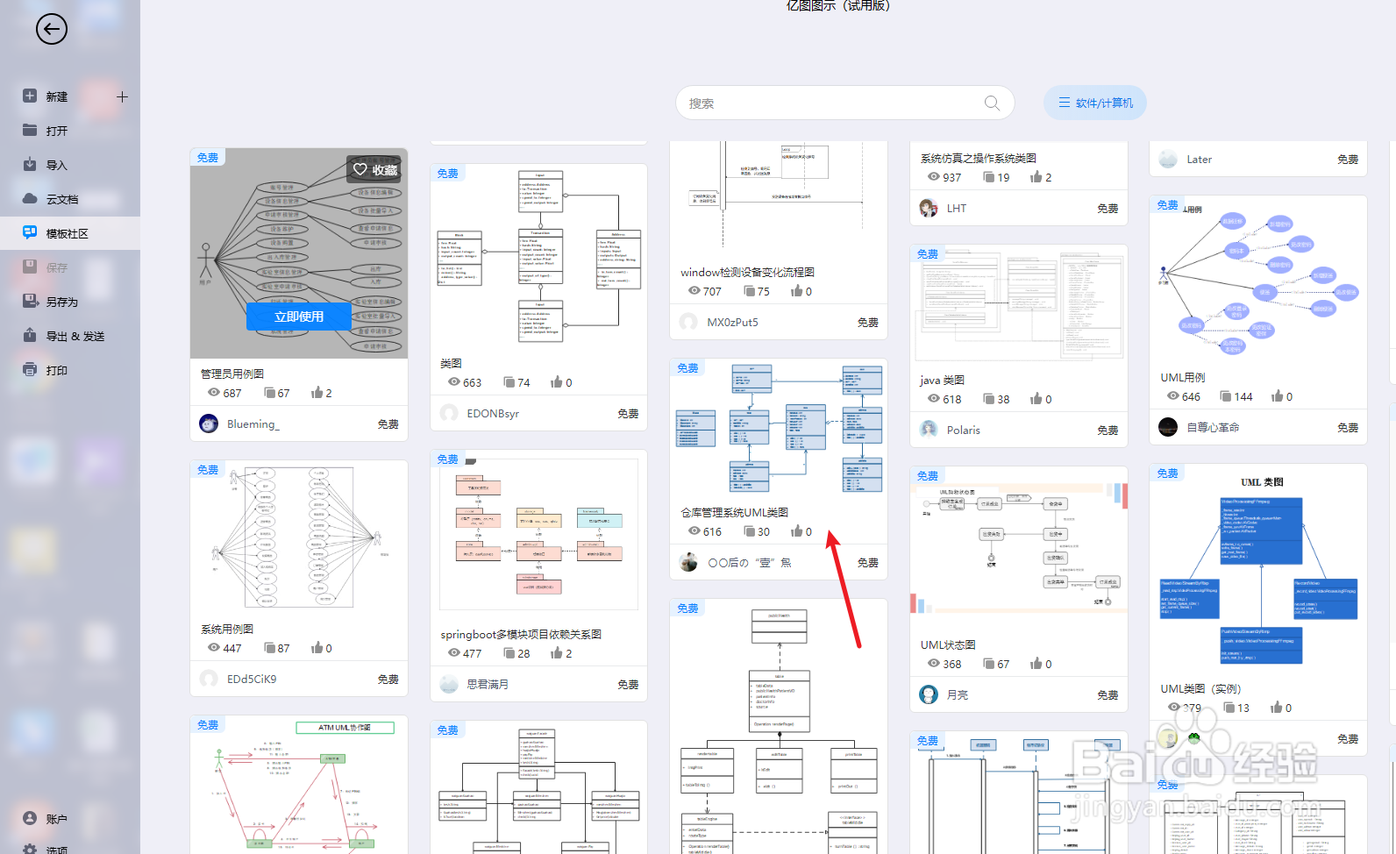Click author name EDONBsyr
The width and height of the screenshot is (1396, 854).
(493, 413)
